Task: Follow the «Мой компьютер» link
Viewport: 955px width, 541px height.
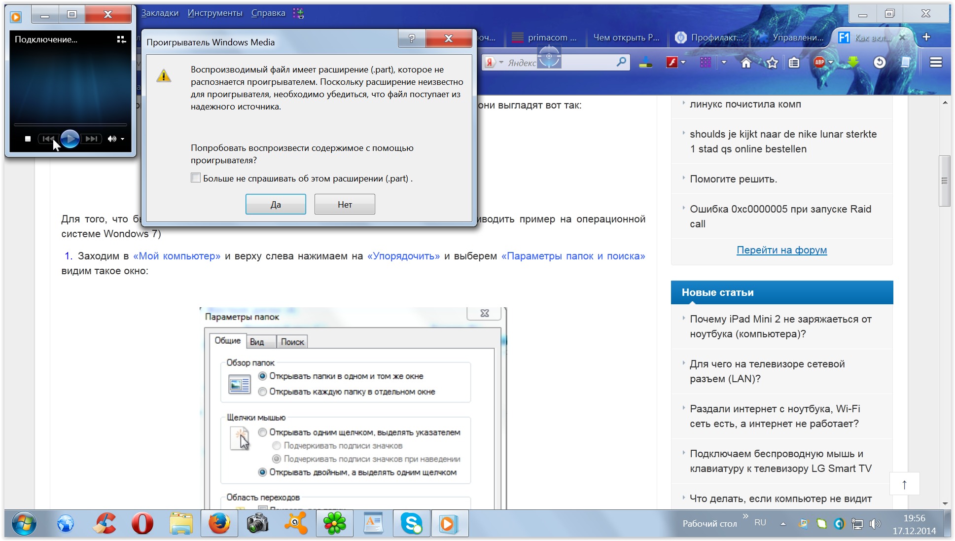Action: pos(177,256)
